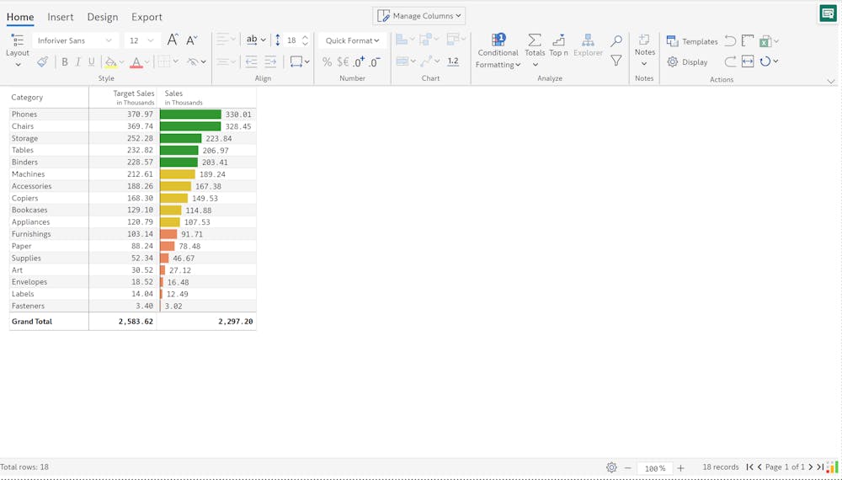The image size is (842, 480).
Task: Click the filter funnel icon
Action: 616,61
